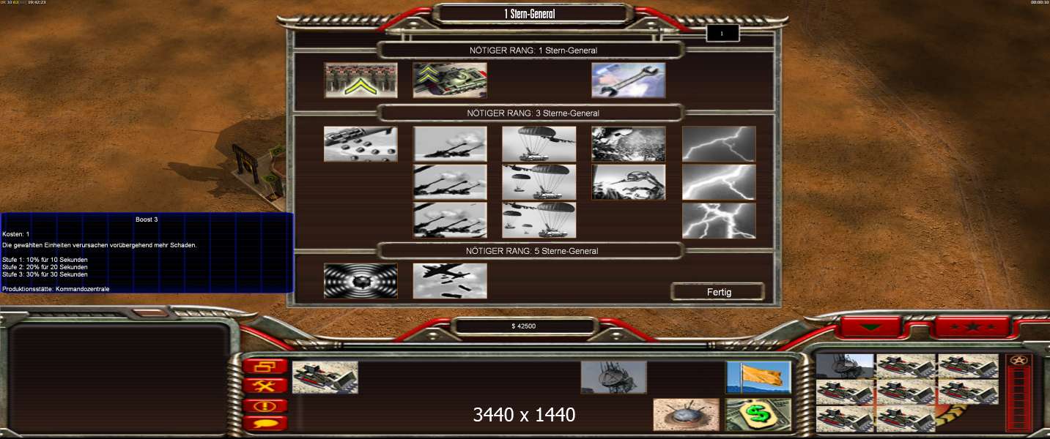Pick the top lightning boost icon
Image resolution: width=1050 pixels, height=439 pixels.
pyautogui.click(x=719, y=144)
